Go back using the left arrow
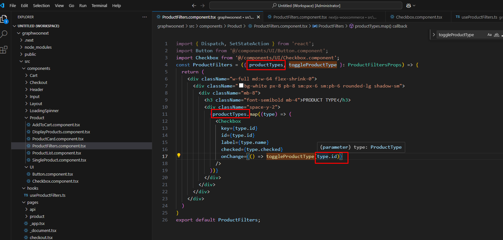The width and height of the screenshot is (503, 240). point(194,5)
